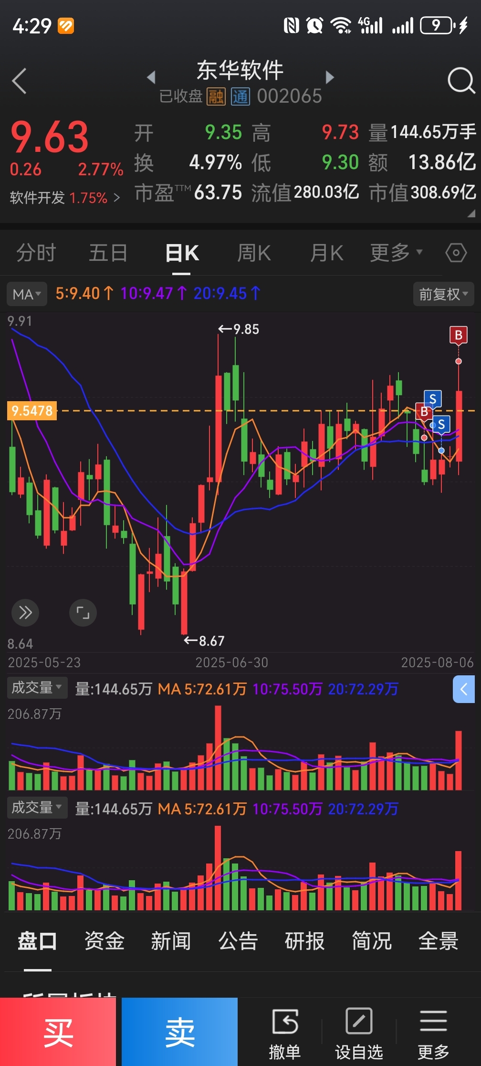
Task: Tap the tallest volume bar in upper volume chart
Action: click(x=218, y=747)
